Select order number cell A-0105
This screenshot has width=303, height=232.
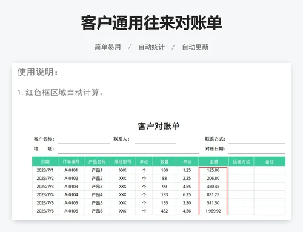click(x=71, y=203)
